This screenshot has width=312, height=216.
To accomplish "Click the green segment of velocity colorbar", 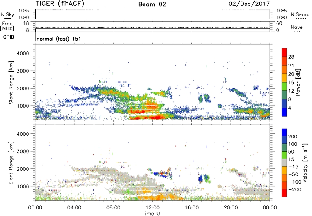I will [284, 155].
